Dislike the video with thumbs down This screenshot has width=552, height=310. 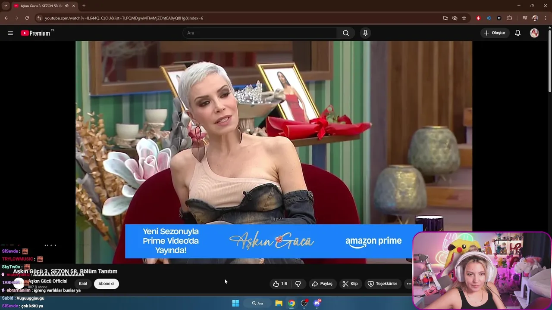coord(298,284)
